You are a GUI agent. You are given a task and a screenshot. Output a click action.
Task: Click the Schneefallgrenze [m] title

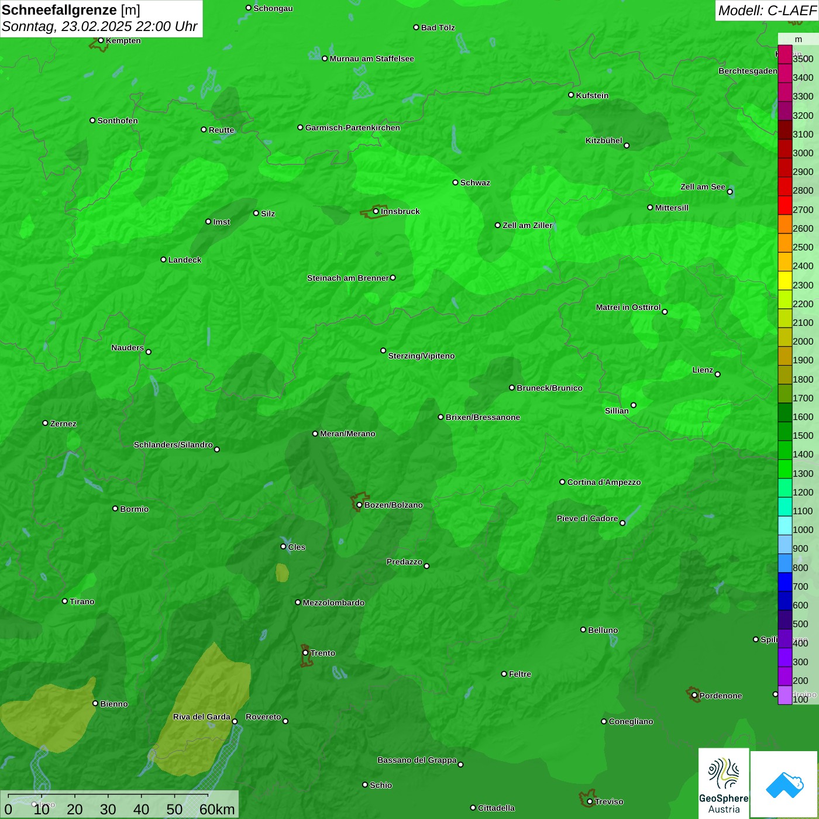pos(71,10)
